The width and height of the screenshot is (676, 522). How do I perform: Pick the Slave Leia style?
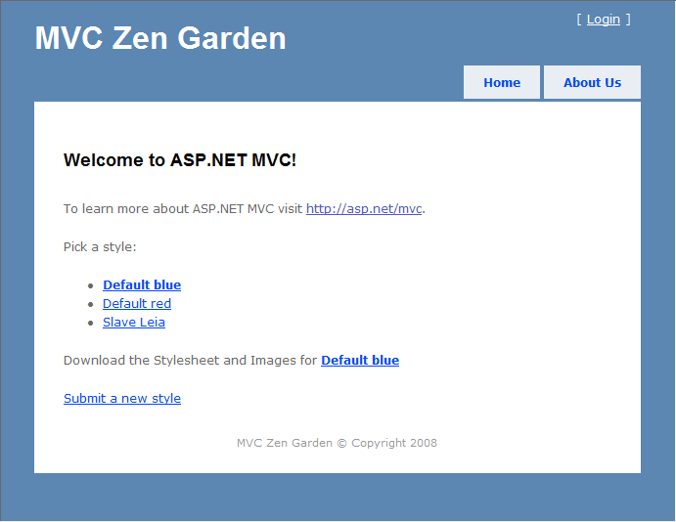pos(134,323)
